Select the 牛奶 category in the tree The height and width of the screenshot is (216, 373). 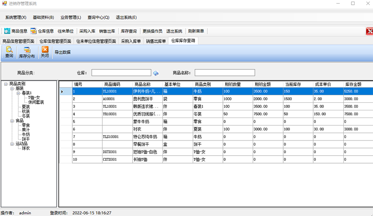click(26, 135)
